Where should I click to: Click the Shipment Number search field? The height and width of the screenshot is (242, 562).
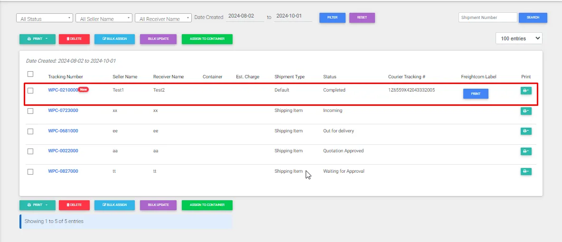[x=487, y=18]
